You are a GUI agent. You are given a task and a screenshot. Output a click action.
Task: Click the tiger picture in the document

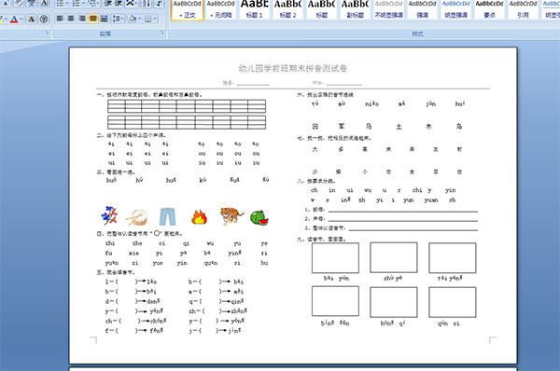pyautogui.click(x=231, y=216)
